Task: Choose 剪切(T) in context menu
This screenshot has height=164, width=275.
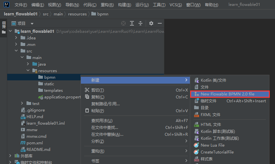Action: click(x=135, y=90)
